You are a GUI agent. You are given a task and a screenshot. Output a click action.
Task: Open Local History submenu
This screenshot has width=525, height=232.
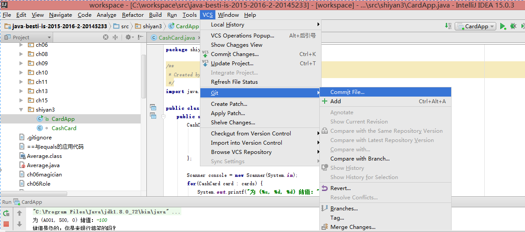(261, 25)
